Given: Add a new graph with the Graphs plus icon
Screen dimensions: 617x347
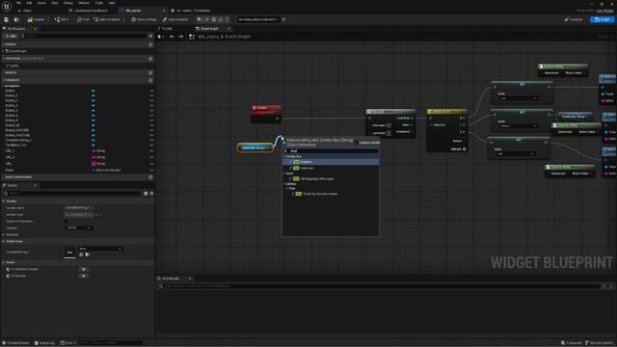Looking at the screenshot, I should 150,44.
